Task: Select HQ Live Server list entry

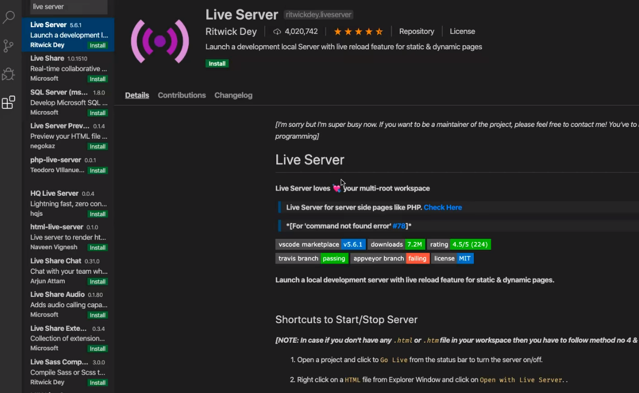Action: tap(68, 203)
